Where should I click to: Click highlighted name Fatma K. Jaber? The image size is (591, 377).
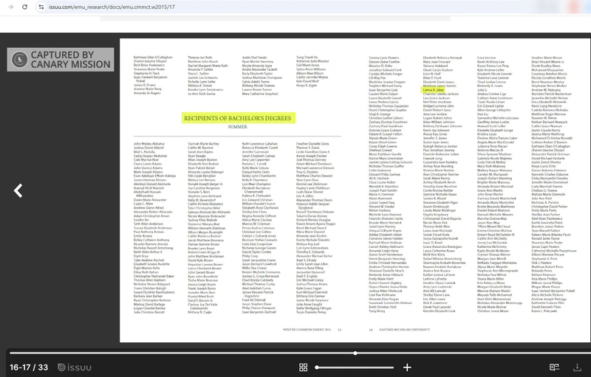(434, 90)
